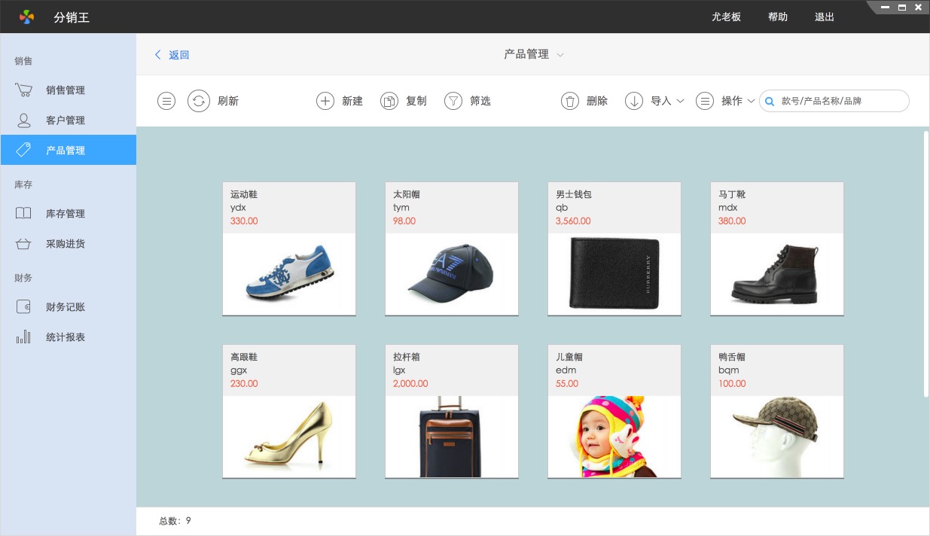The height and width of the screenshot is (536, 930).
Task: Click the shopping cart icon for 销售管理
Action: pyautogui.click(x=23, y=90)
